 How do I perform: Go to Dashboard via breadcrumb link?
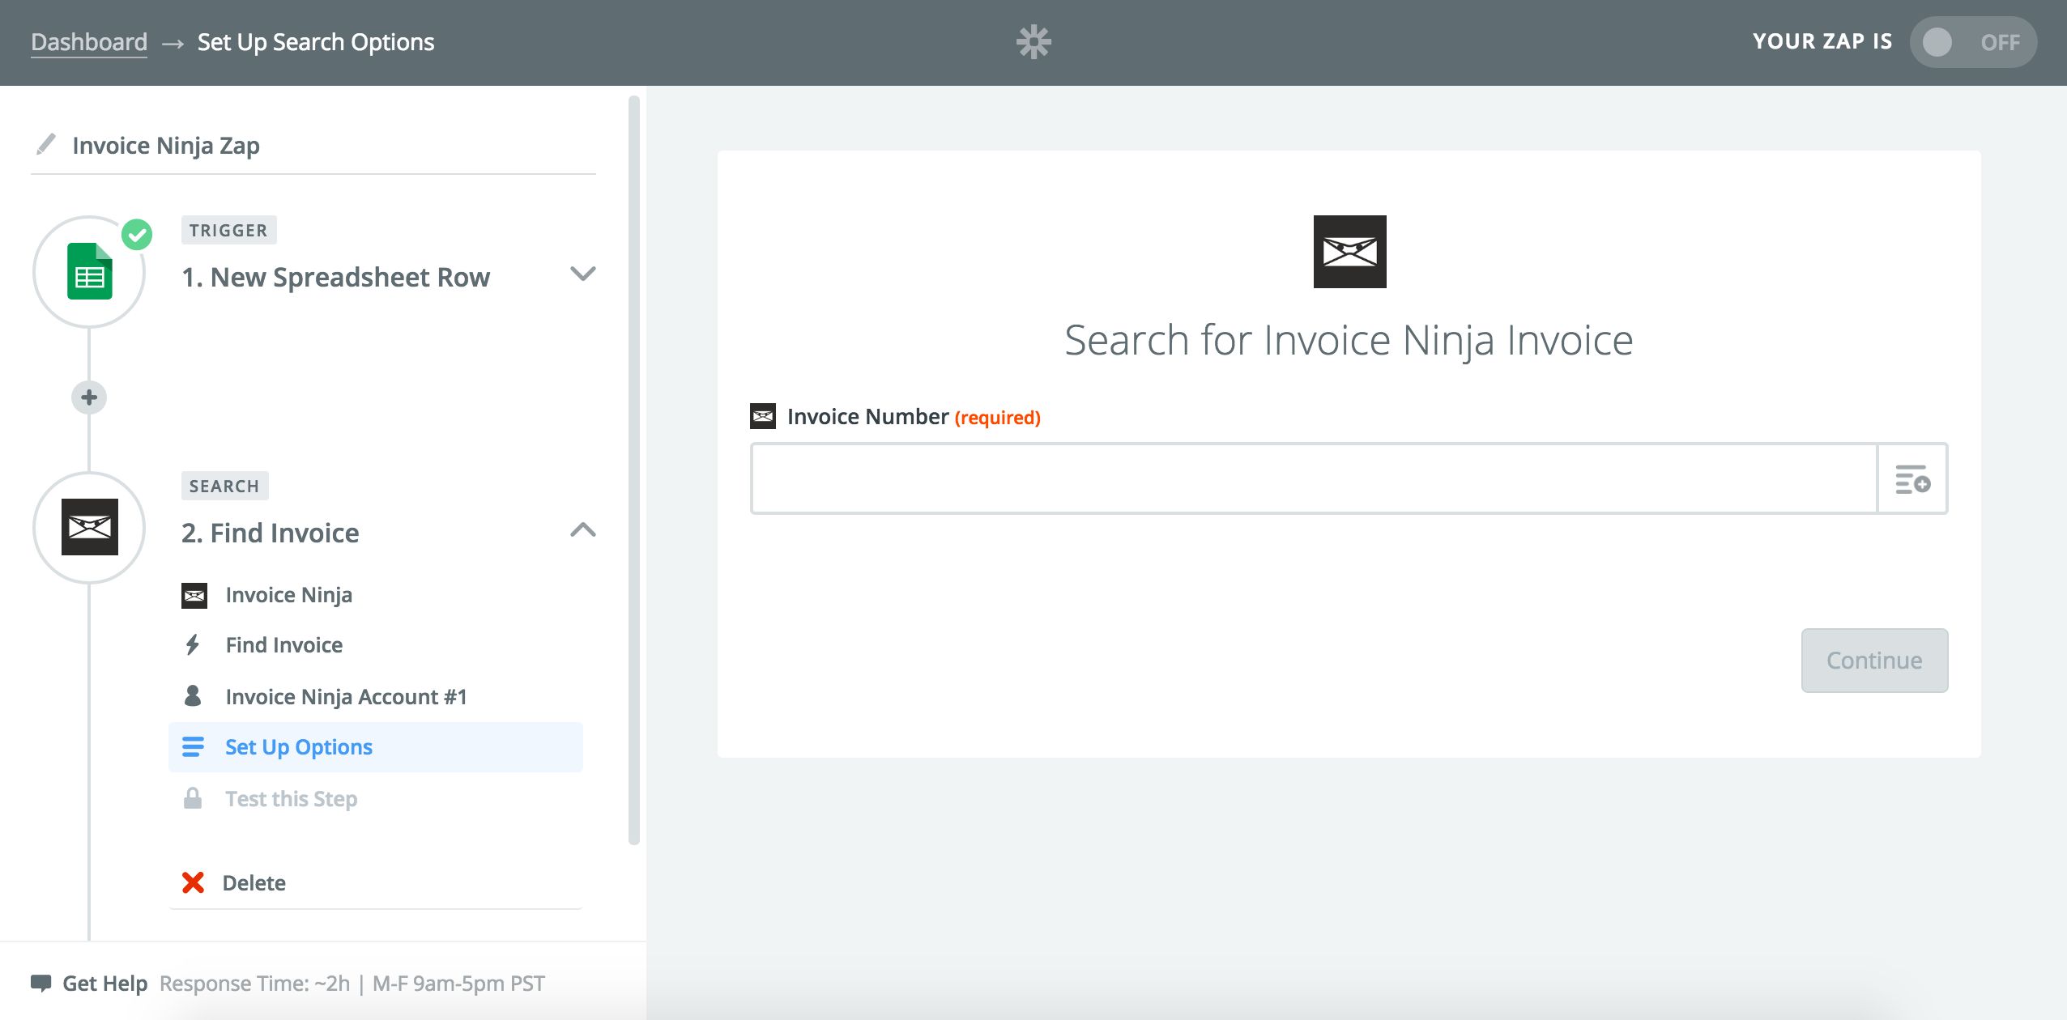point(89,42)
